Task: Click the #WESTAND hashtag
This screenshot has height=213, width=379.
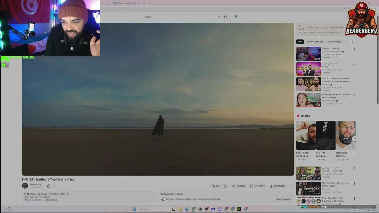Action: click(54, 194)
